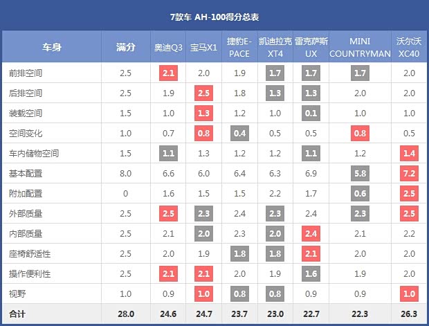Screen dimensions: 429x326
Task: Click the 满分 column header
Action: 125,47
